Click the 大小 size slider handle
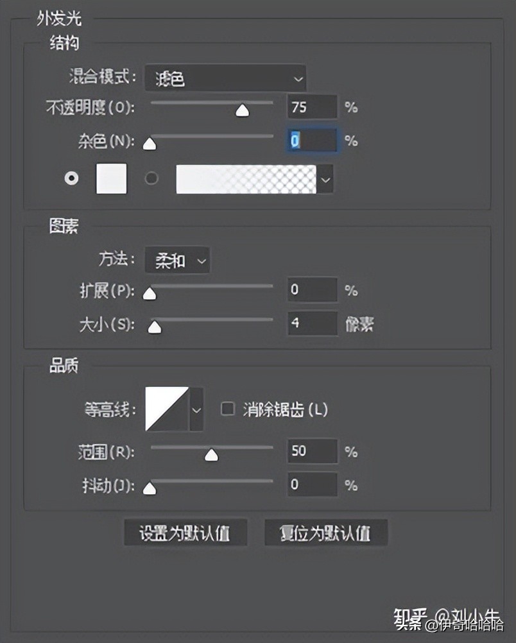This screenshot has width=516, height=643. point(155,327)
